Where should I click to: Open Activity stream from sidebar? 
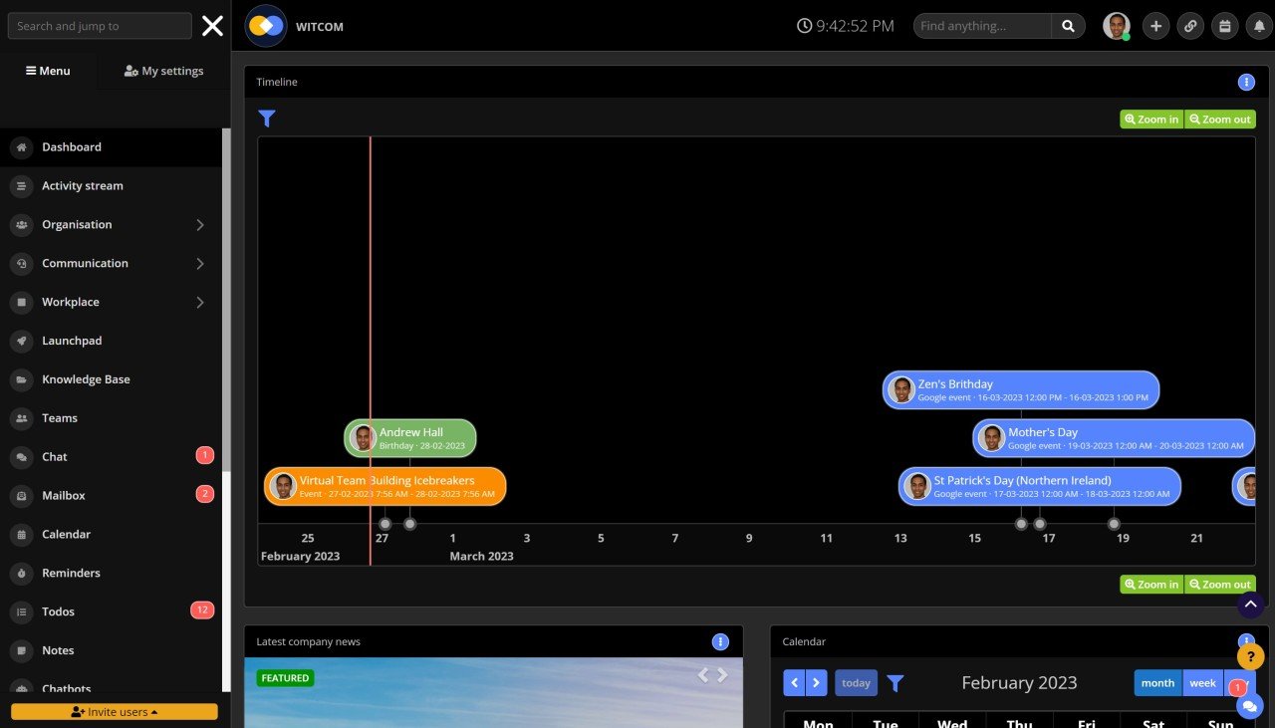[83, 186]
